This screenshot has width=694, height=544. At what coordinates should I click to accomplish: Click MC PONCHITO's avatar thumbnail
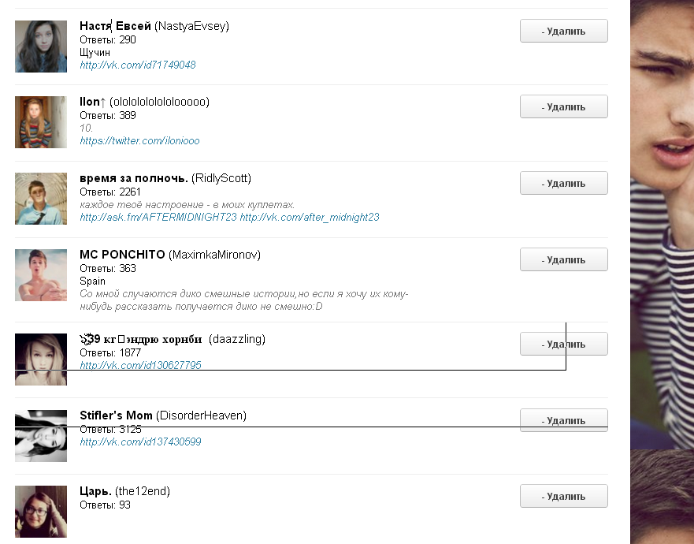coord(41,275)
